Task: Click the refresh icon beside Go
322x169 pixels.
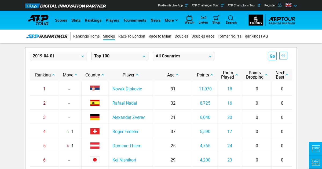Action: [283, 56]
